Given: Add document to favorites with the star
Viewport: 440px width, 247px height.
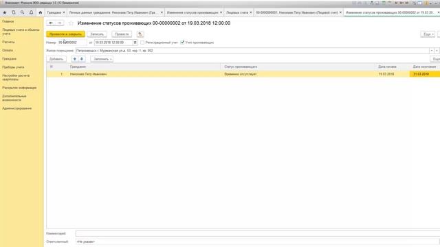Looking at the screenshot, I should click(x=71, y=23).
